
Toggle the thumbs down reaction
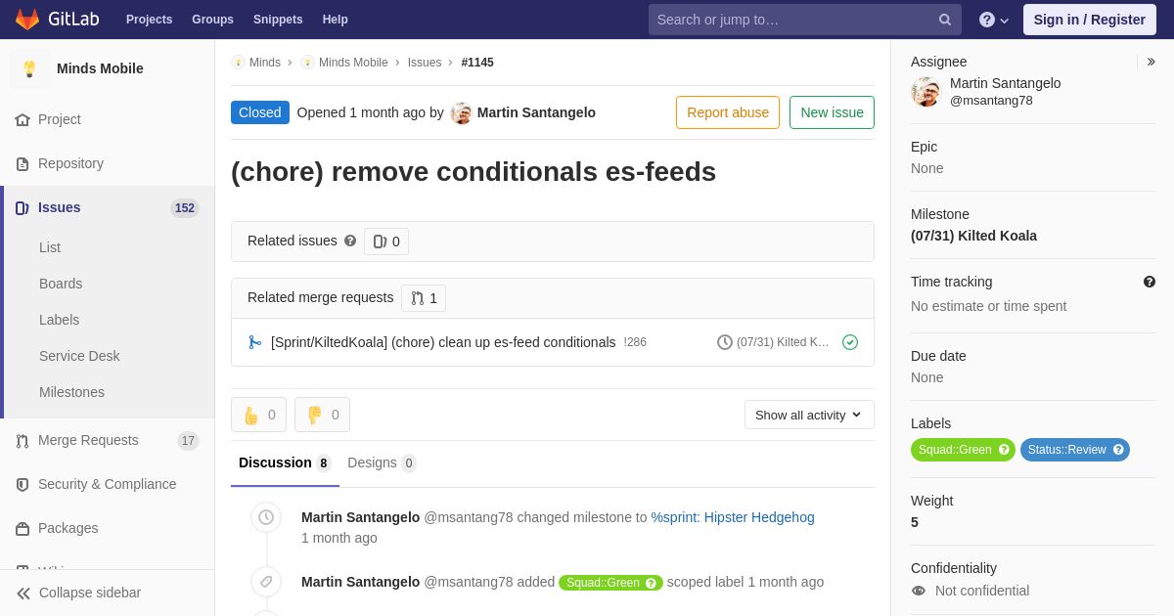[322, 415]
